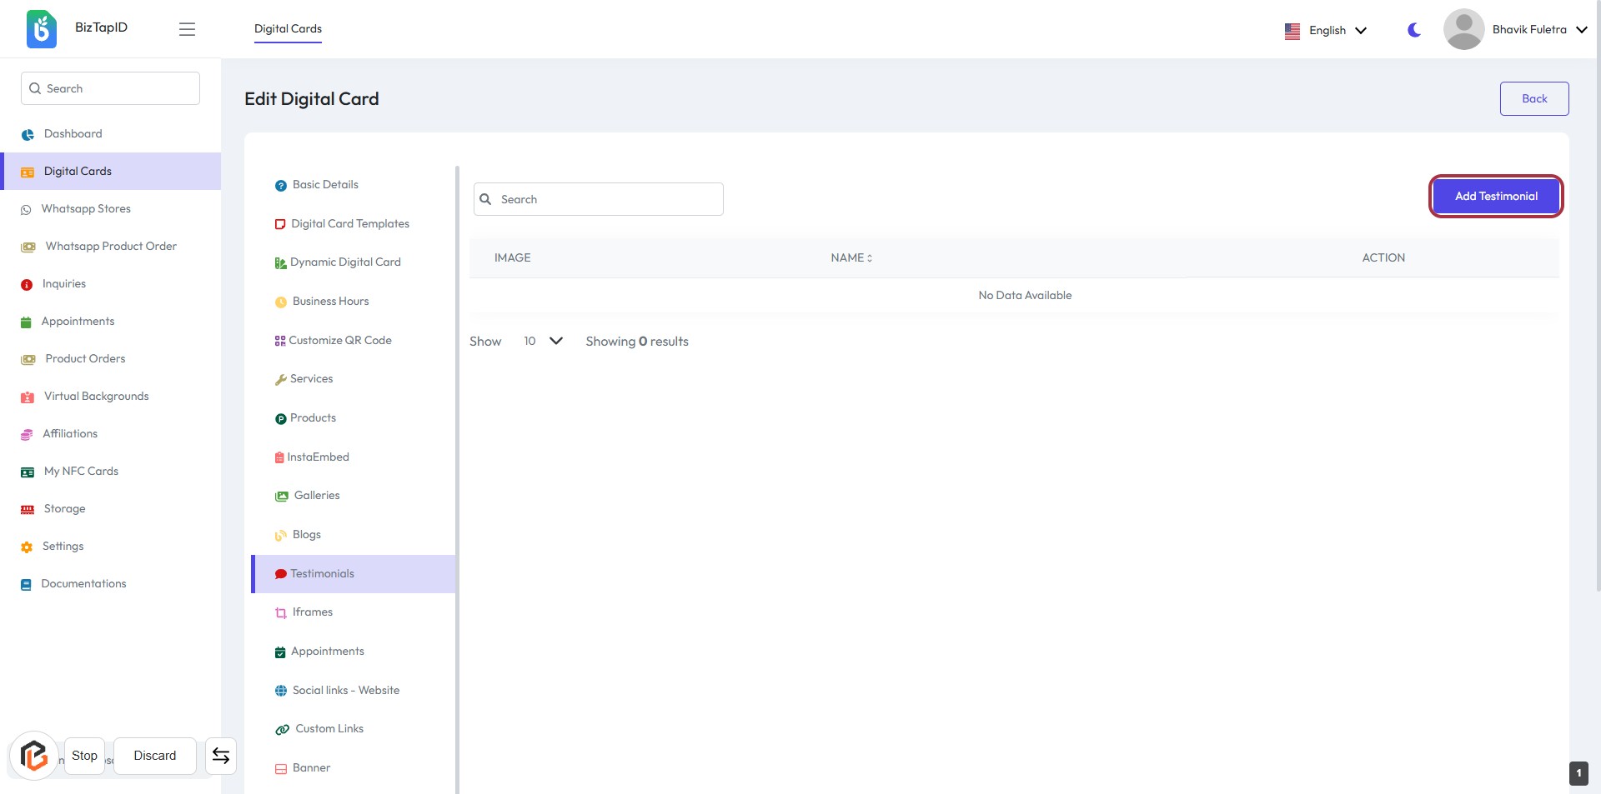Collapse sidebar using hamburger menu icon
The width and height of the screenshot is (1601, 794).
pos(187,29)
